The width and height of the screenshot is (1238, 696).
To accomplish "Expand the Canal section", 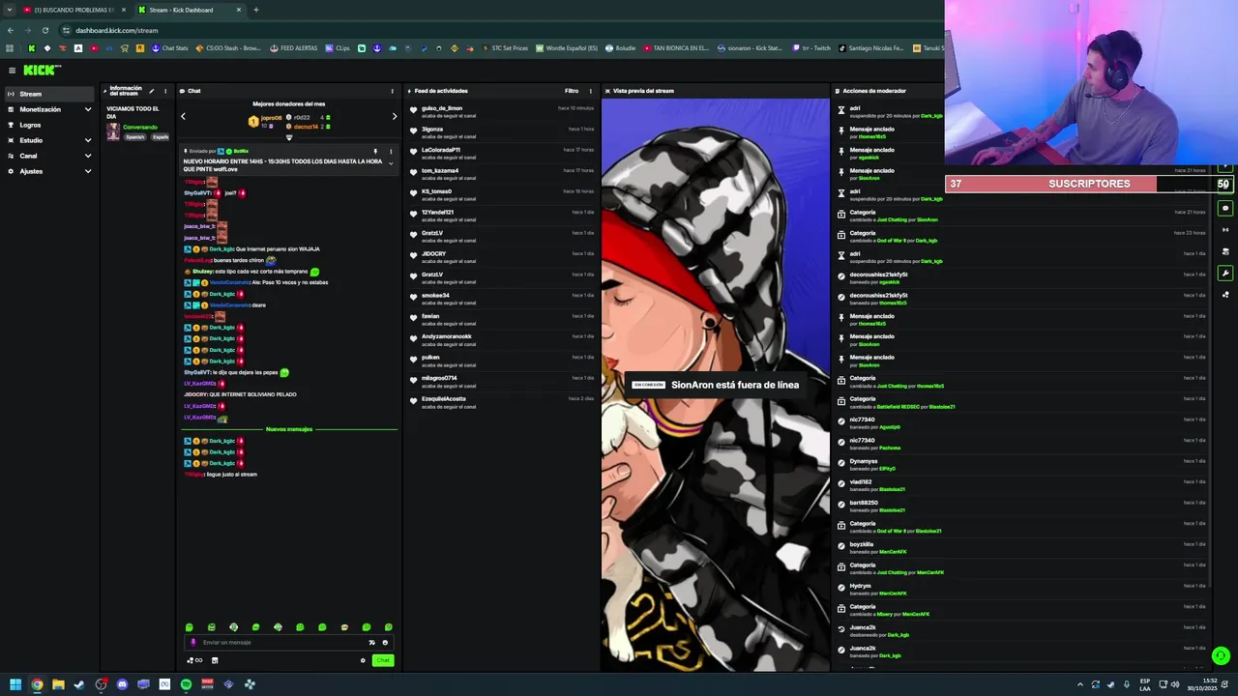I will tap(48, 156).
